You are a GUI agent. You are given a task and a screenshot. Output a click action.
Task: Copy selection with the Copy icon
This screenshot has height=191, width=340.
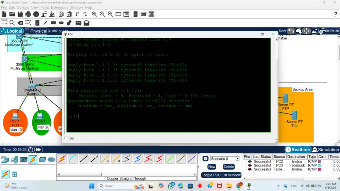click(x=61, y=14)
